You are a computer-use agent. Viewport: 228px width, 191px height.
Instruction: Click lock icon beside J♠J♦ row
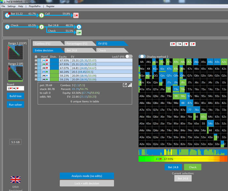(x=36, y=75)
